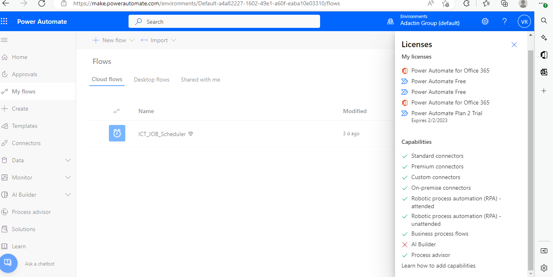This screenshot has height=277, width=553.
Task: Expand the AI Builder section
Action: coord(68,194)
